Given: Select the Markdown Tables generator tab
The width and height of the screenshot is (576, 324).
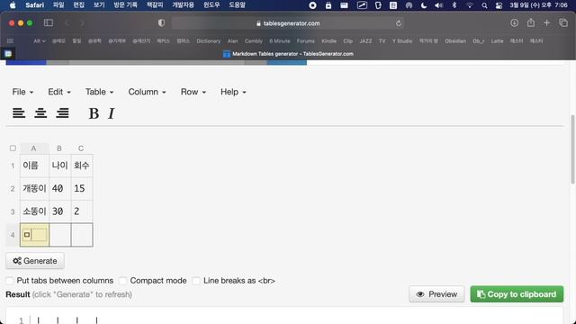Looking at the screenshot, I should tap(288, 54).
